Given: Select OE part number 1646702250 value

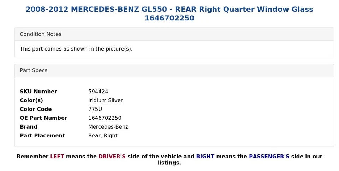Looking at the screenshot, I should 105,118.
